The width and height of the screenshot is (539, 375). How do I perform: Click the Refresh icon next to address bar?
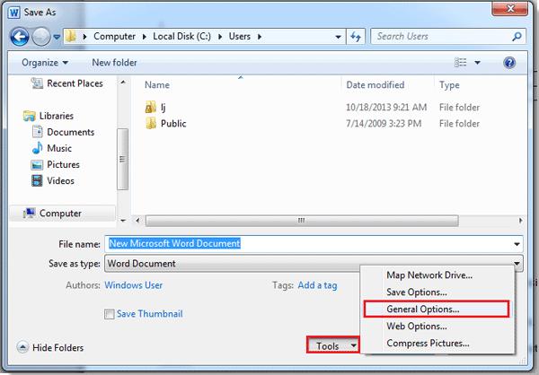point(356,37)
